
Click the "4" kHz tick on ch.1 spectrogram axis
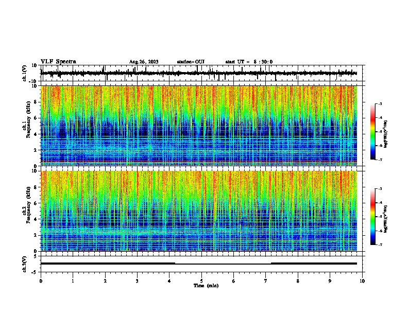(36, 134)
